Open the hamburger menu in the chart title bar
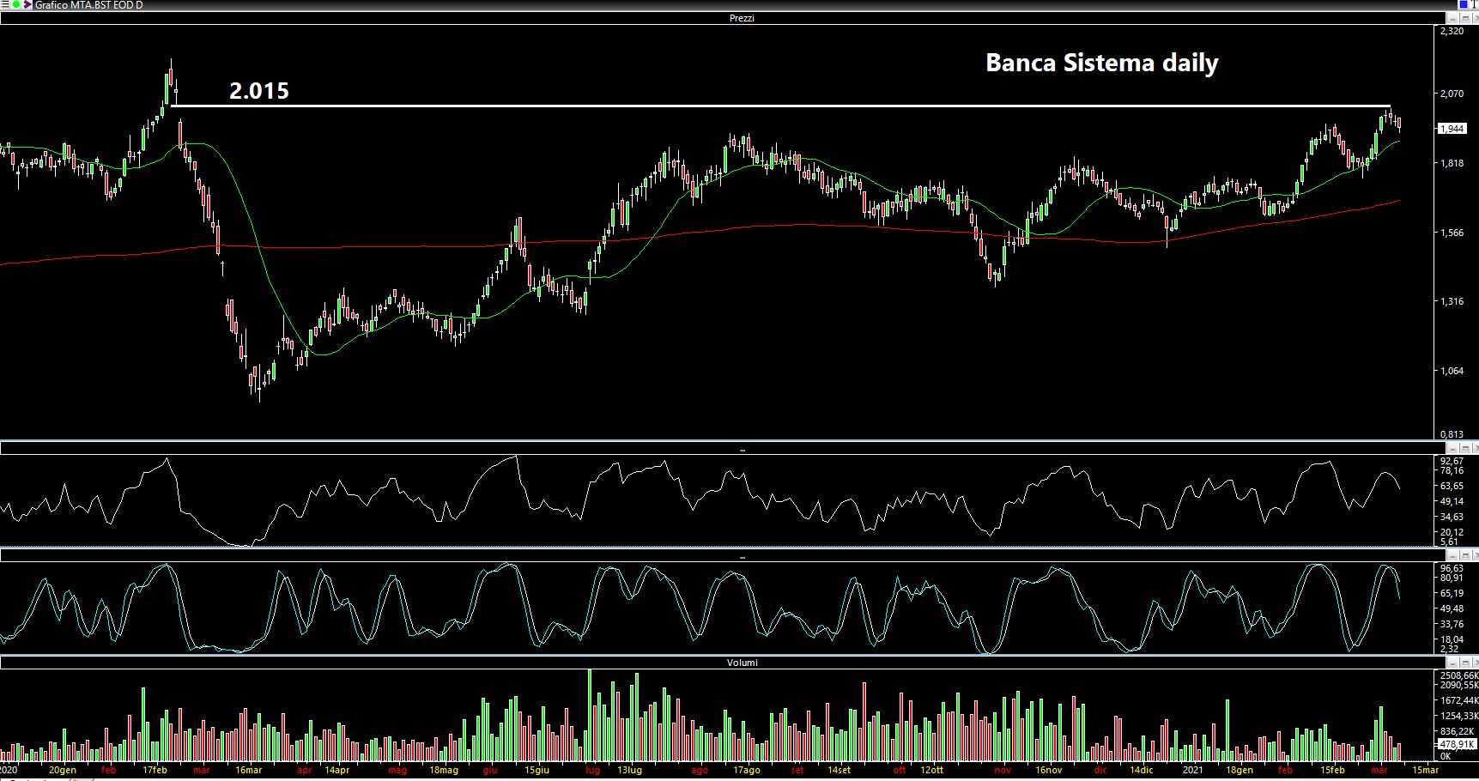This screenshot has width=1479, height=781. click(5, 5)
